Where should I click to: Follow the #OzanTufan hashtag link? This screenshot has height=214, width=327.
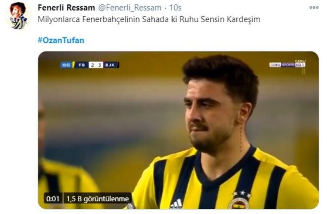61,40
